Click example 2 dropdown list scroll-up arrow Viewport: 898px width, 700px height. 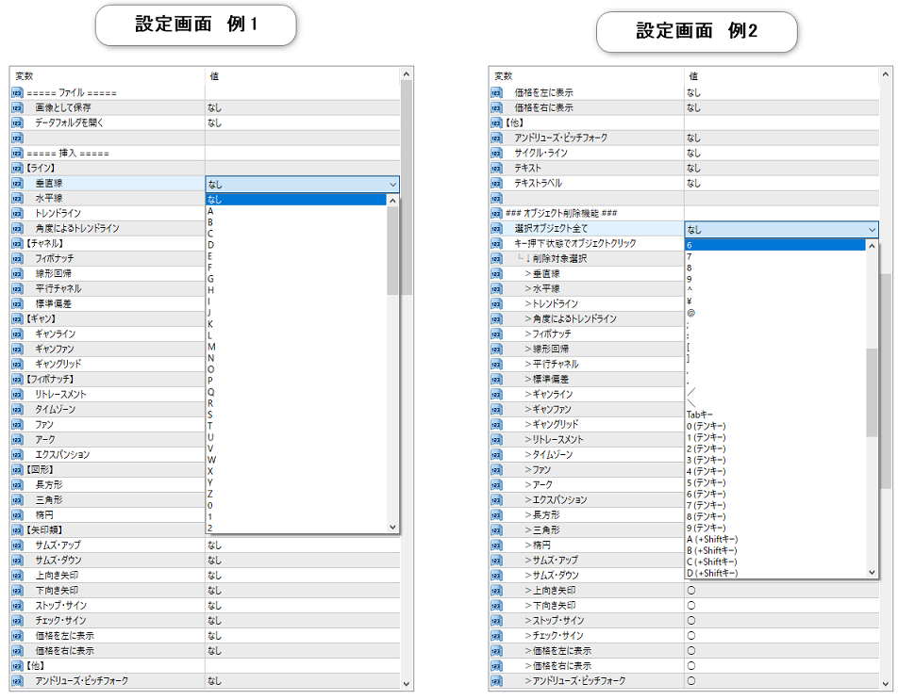(872, 246)
